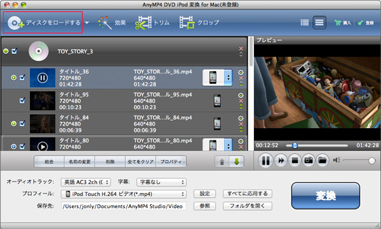Click the Delete (削除) button
The image size is (381, 229).
[110, 162]
